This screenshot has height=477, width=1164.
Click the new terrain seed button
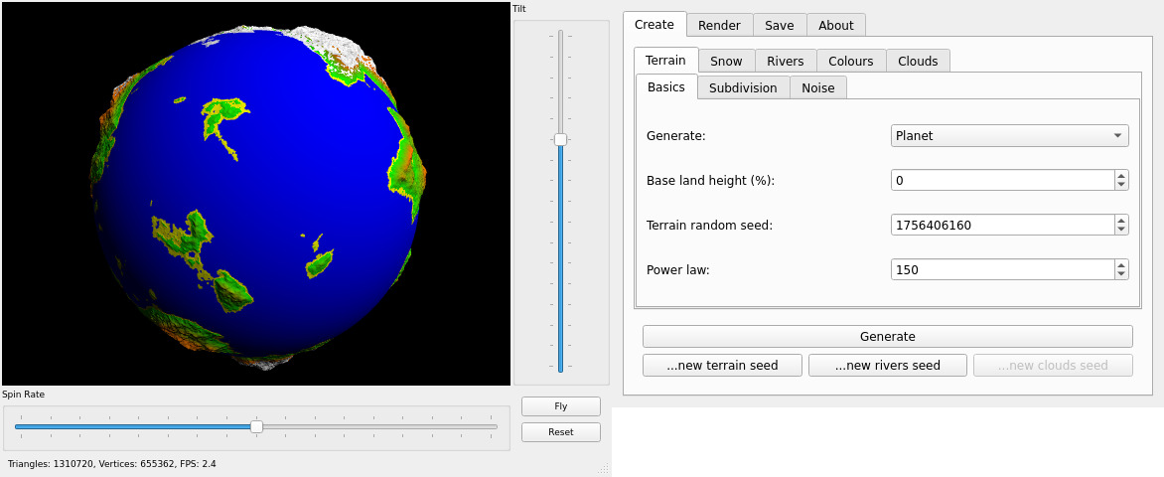pos(722,366)
